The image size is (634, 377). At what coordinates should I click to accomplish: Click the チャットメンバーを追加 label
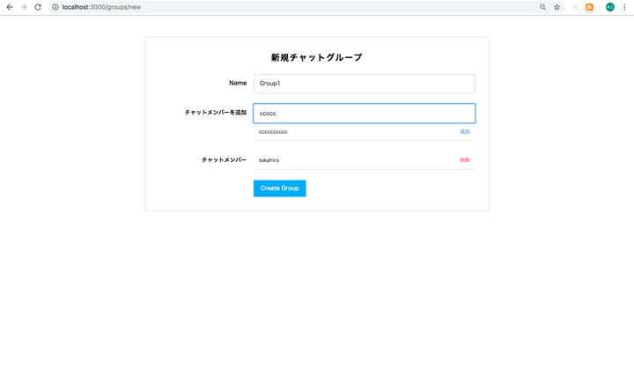tap(216, 113)
